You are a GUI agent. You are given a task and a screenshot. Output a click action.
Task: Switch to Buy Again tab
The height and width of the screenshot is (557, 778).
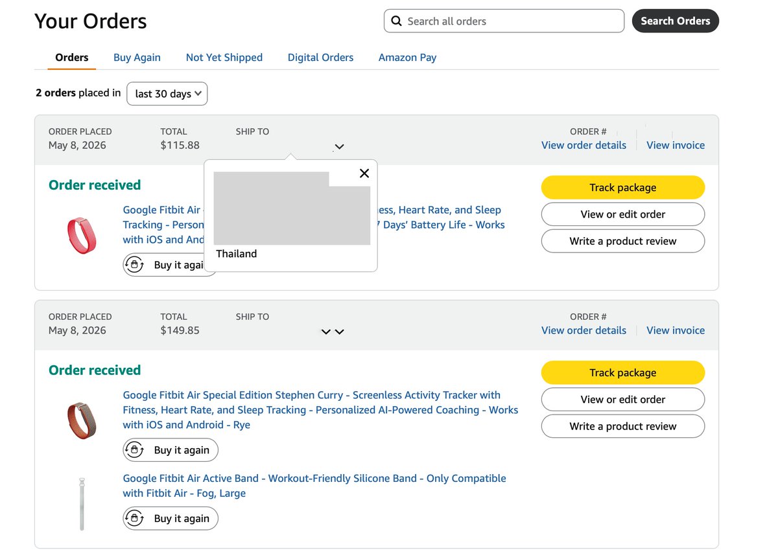pos(137,58)
